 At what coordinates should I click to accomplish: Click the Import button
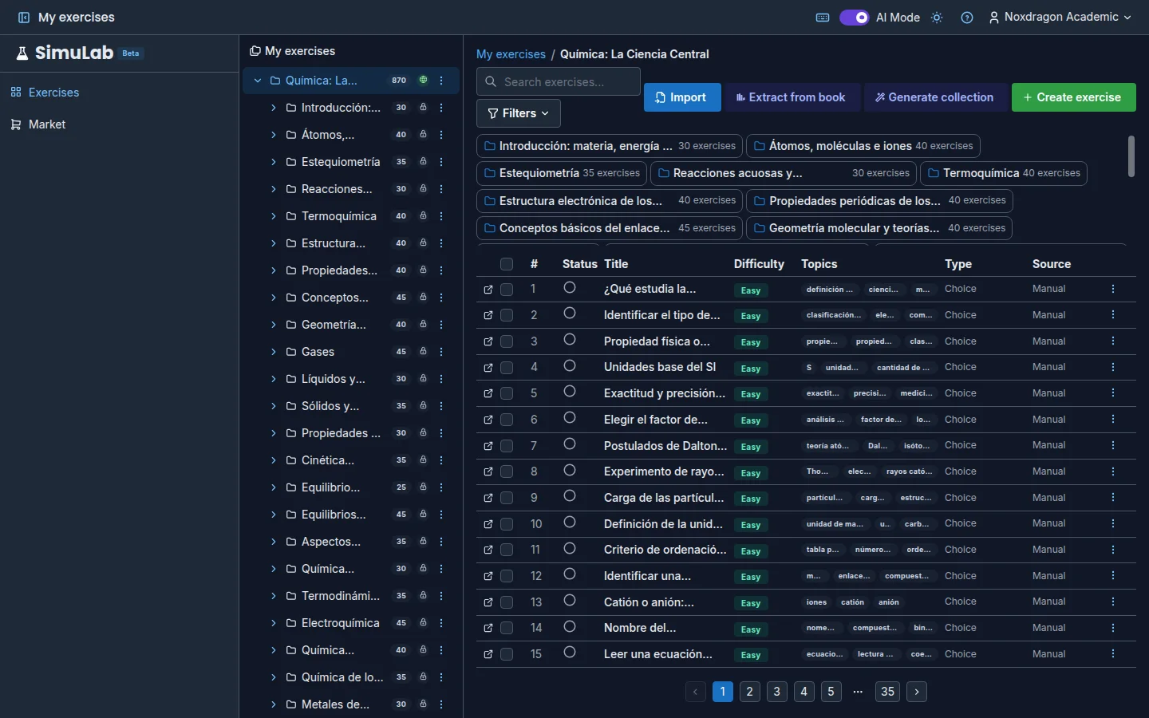click(682, 97)
